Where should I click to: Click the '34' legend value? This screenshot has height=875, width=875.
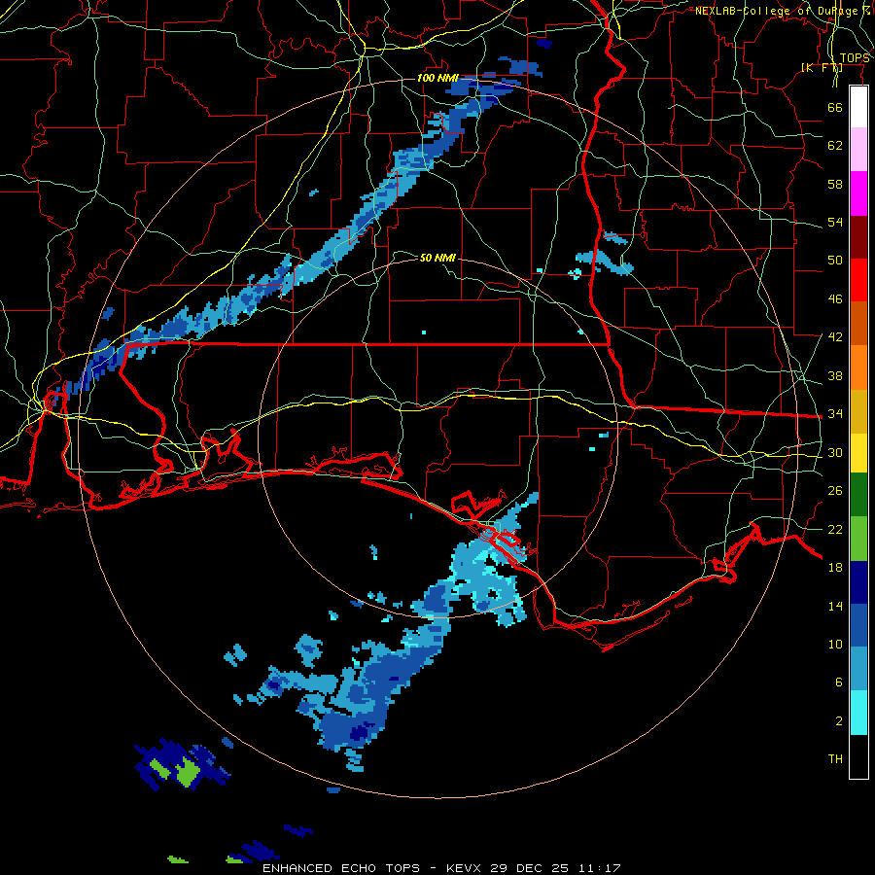835,414
